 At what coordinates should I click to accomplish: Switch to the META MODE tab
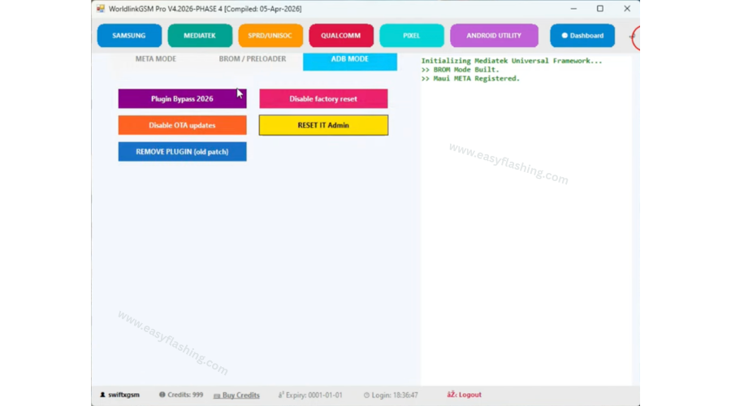pos(155,59)
